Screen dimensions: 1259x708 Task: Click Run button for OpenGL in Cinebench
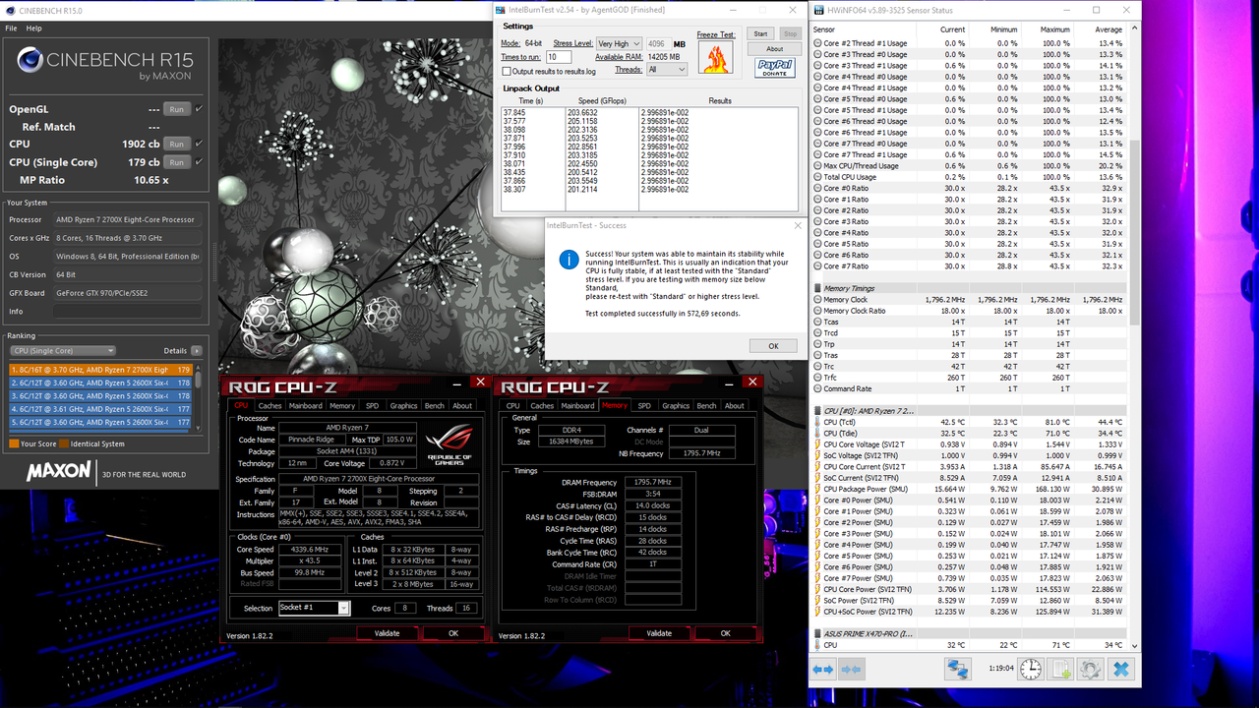coord(177,109)
